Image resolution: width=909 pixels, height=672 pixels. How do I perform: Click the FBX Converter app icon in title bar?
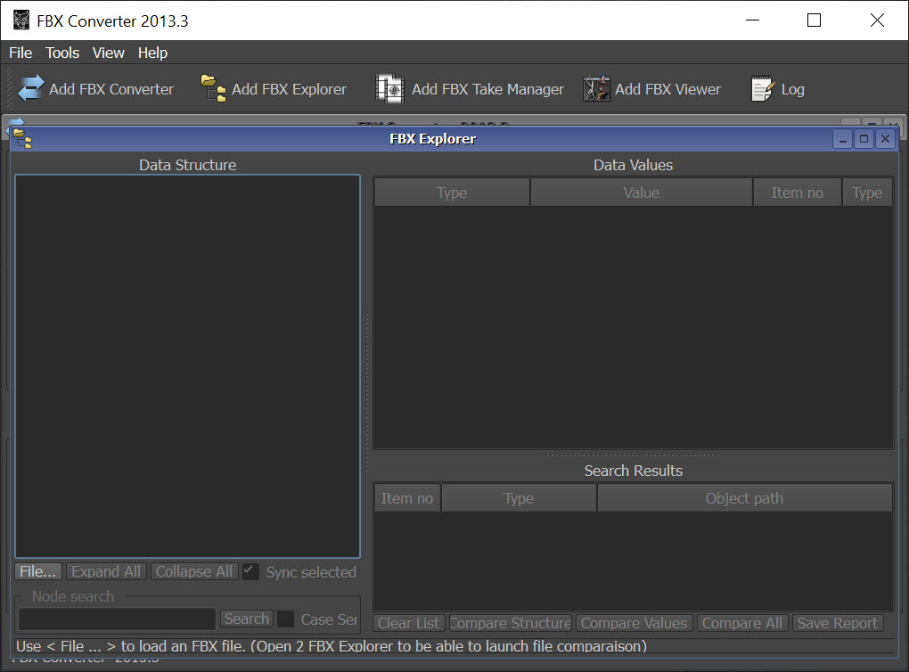click(21, 20)
